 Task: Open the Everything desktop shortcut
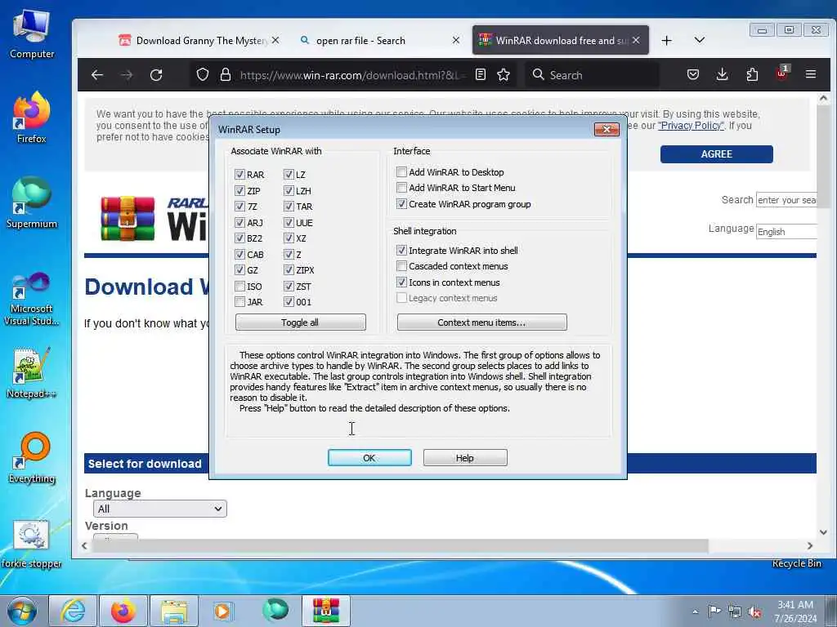[32, 457]
